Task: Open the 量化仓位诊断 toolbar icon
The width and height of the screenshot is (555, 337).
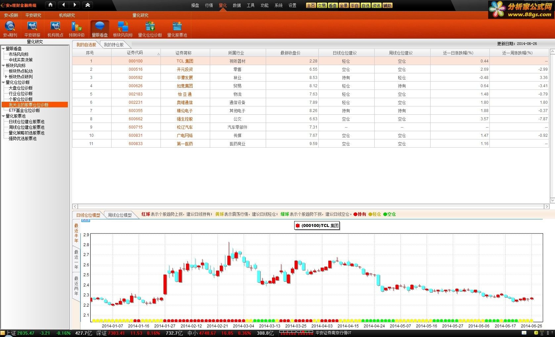Action: (x=150, y=26)
